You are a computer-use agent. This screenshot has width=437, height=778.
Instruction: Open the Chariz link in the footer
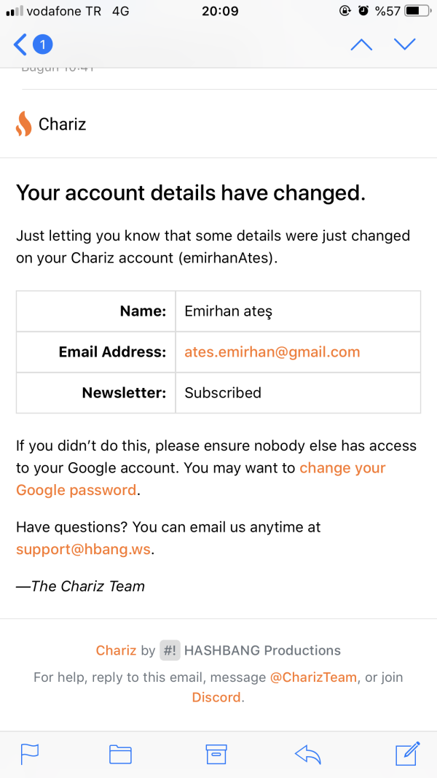point(116,650)
